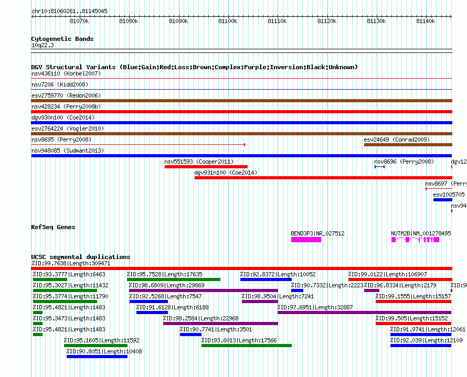Click the blue bar under esv1005705
Screen dimensions: 467x377
442,200
